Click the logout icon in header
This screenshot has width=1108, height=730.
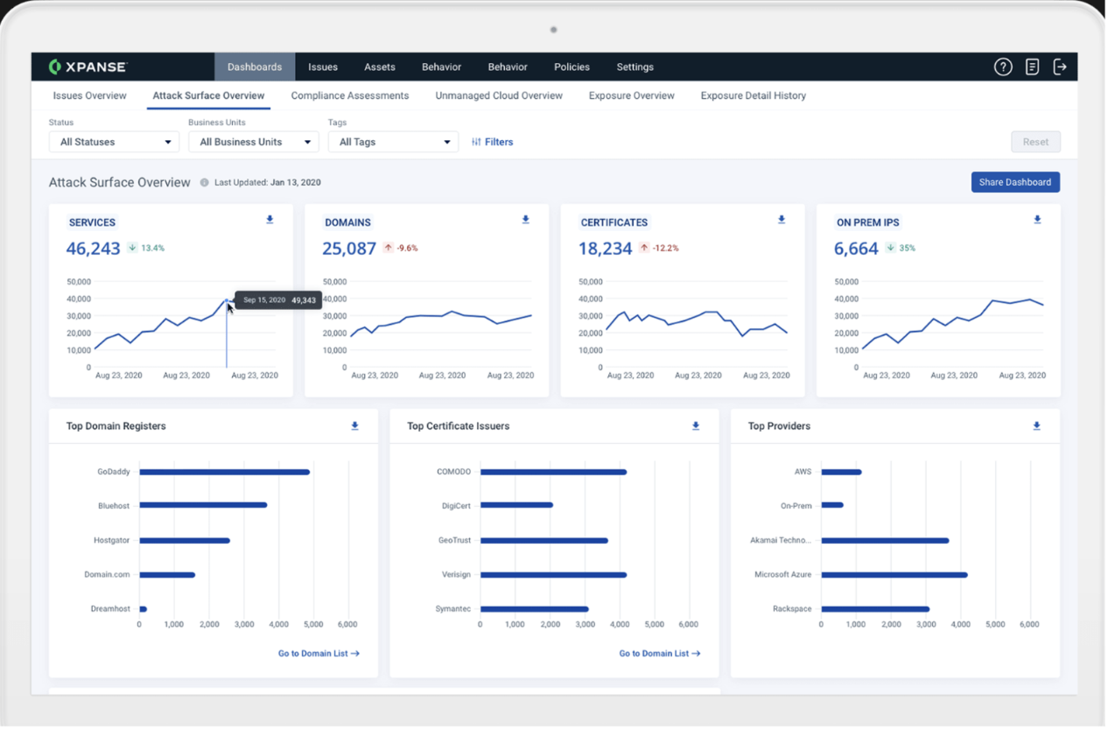pos(1060,67)
